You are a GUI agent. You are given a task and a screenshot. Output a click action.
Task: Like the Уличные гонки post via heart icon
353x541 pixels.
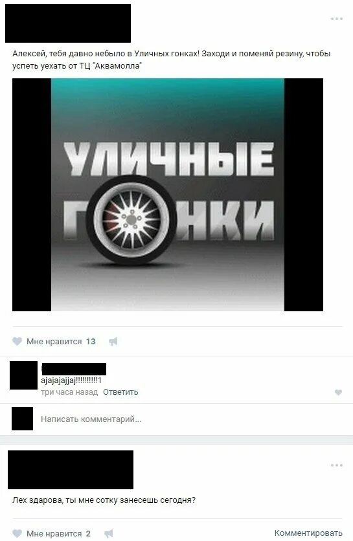(17, 341)
